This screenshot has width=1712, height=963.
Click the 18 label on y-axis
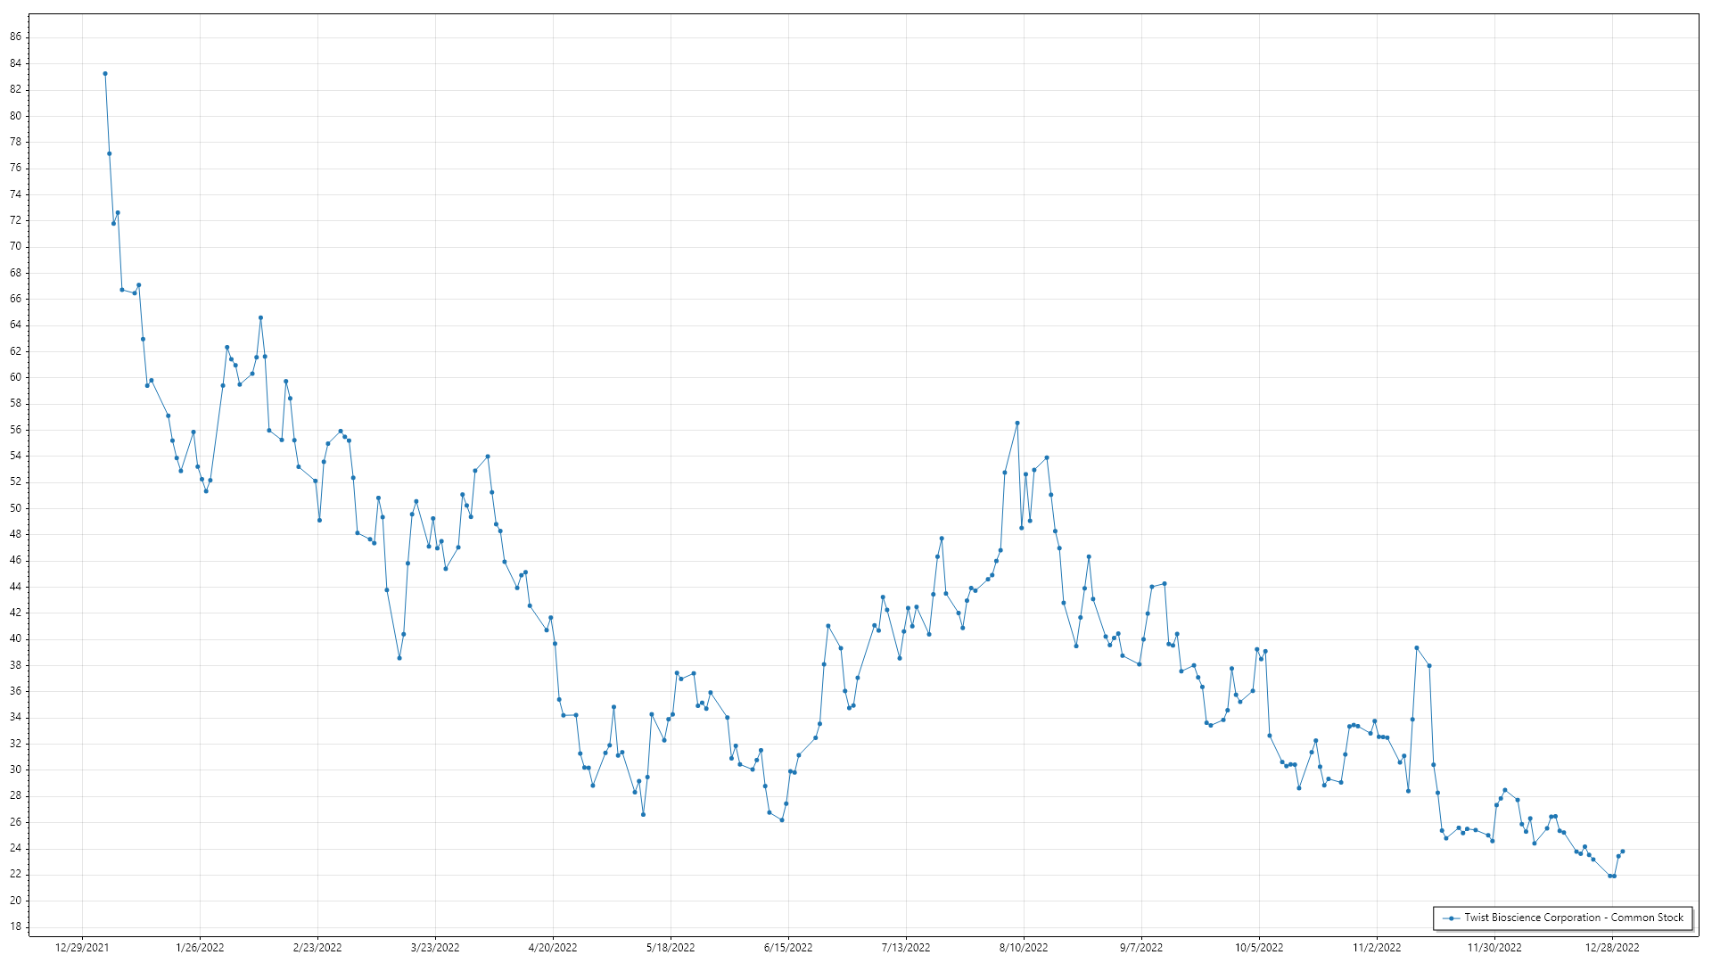16,926
